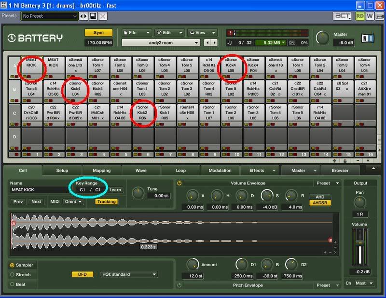The height and width of the screenshot is (298, 386).
Task: Click the Battery logo
Action: (x=35, y=38)
